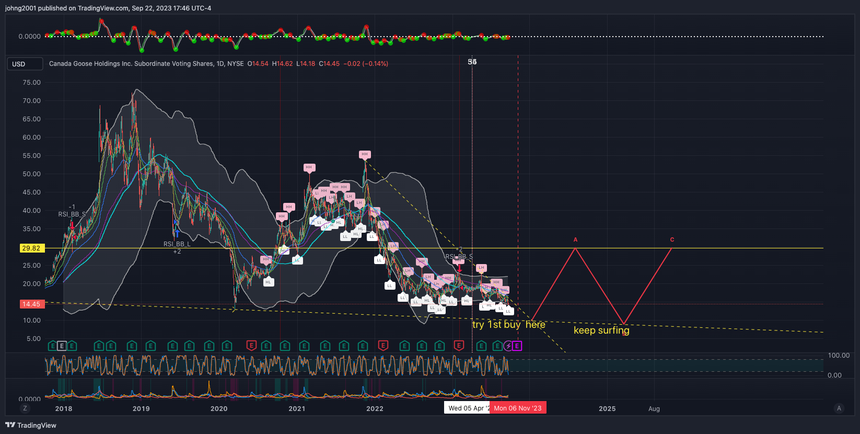
Task: Click the white-outlined earnings E marker
Action: tap(62, 346)
